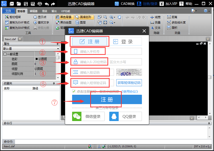
Task: Toggle pin on 命令行 panel
Action: pos(209,123)
